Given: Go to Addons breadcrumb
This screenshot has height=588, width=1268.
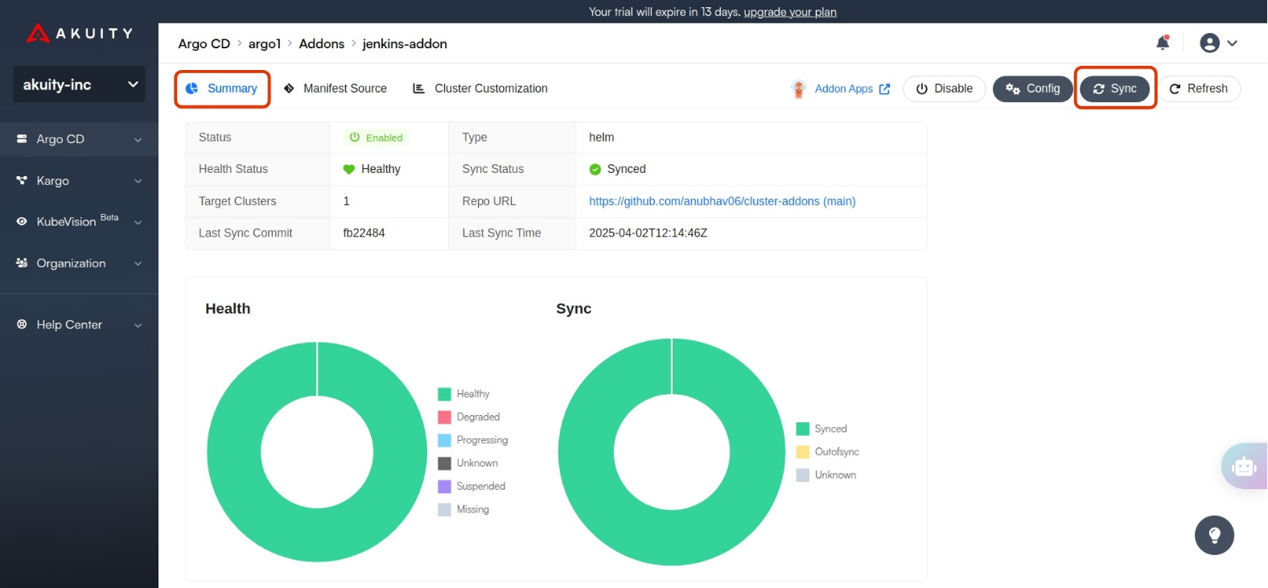Looking at the screenshot, I should tap(322, 43).
